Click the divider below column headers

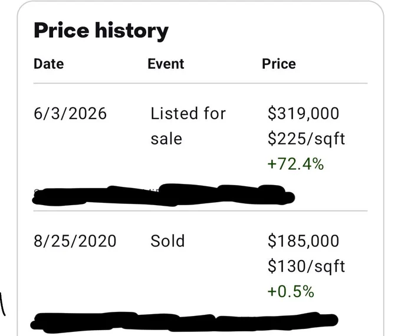pos(200,83)
